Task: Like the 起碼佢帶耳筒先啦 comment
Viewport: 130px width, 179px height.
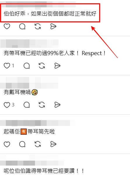Action: coord(7,144)
